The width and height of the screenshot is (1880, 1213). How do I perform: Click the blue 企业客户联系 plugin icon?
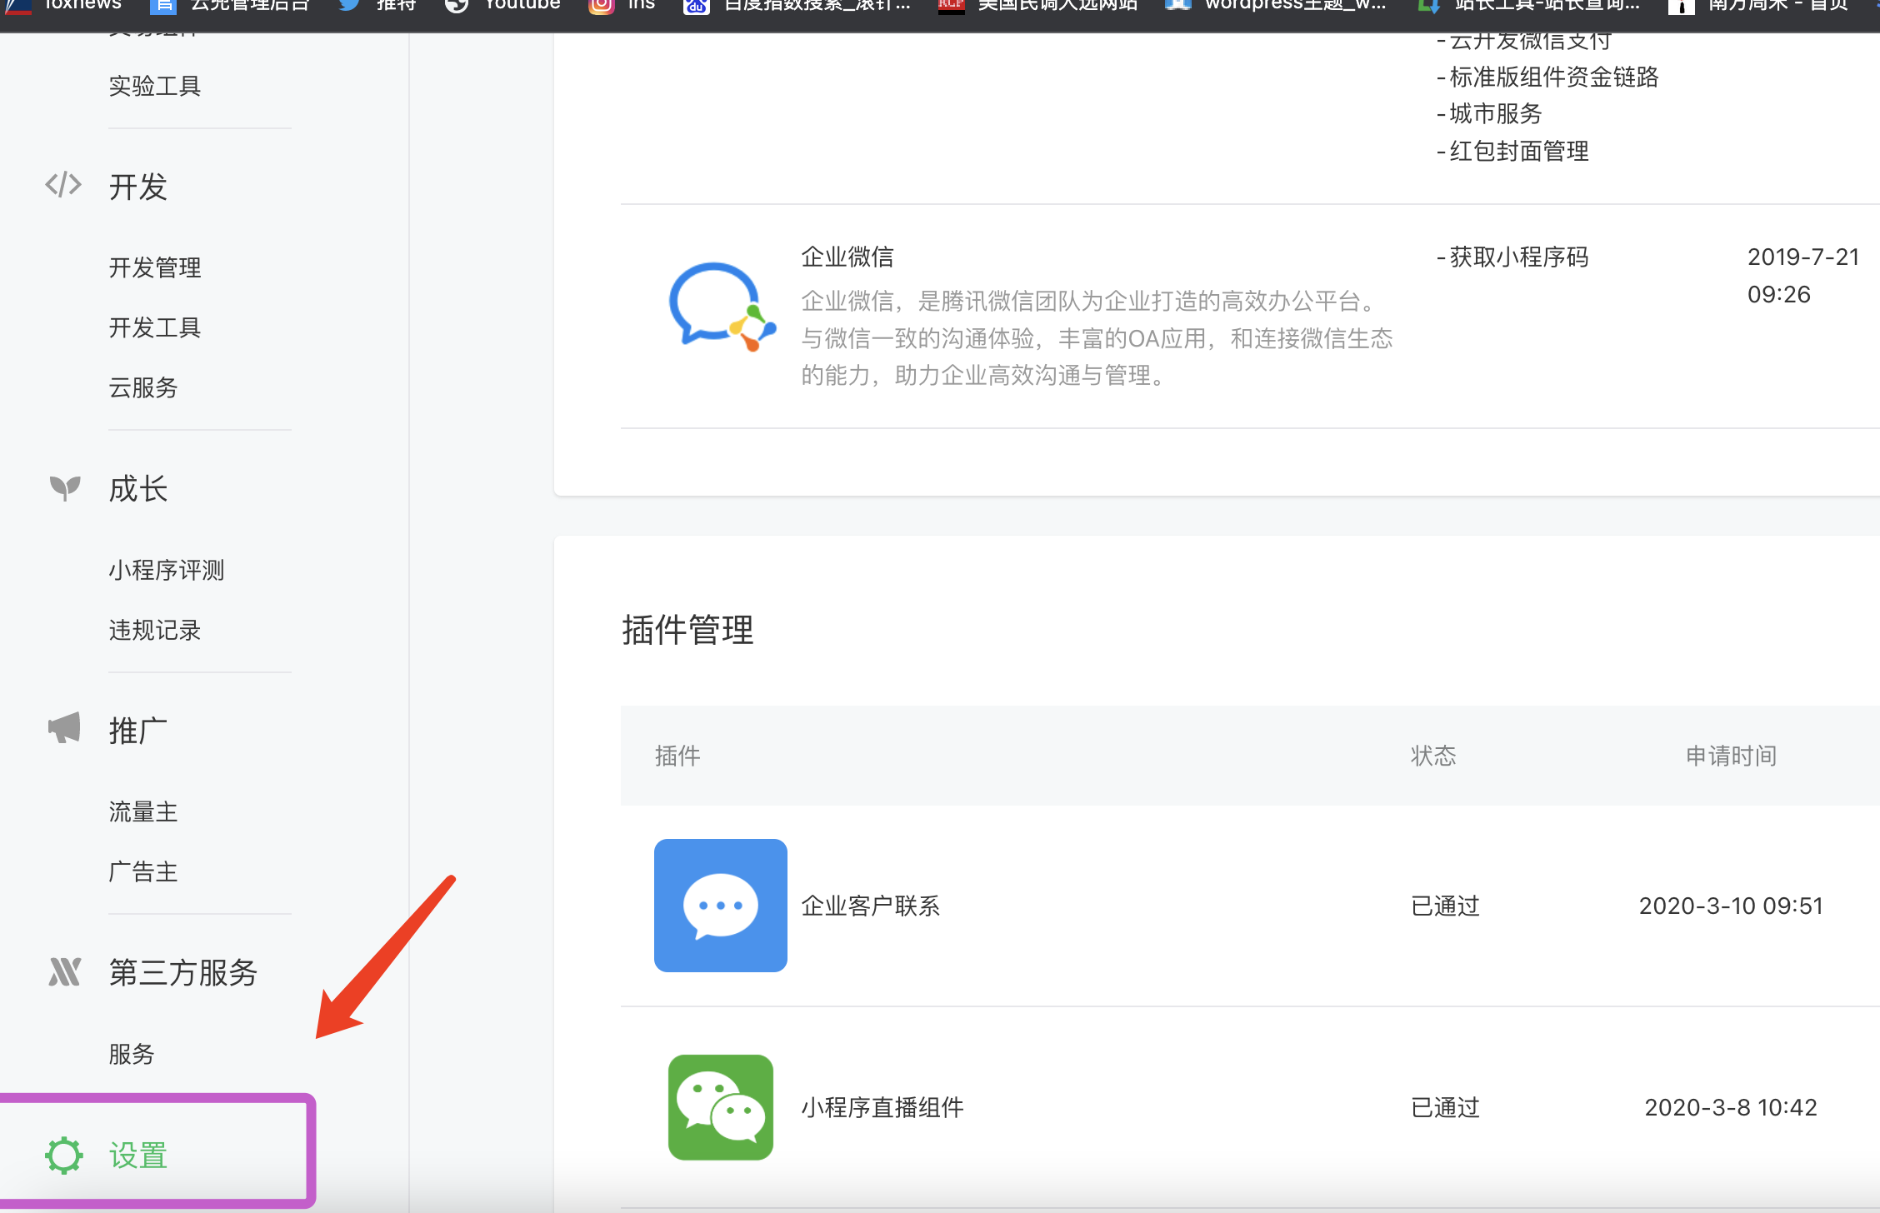[x=721, y=906]
